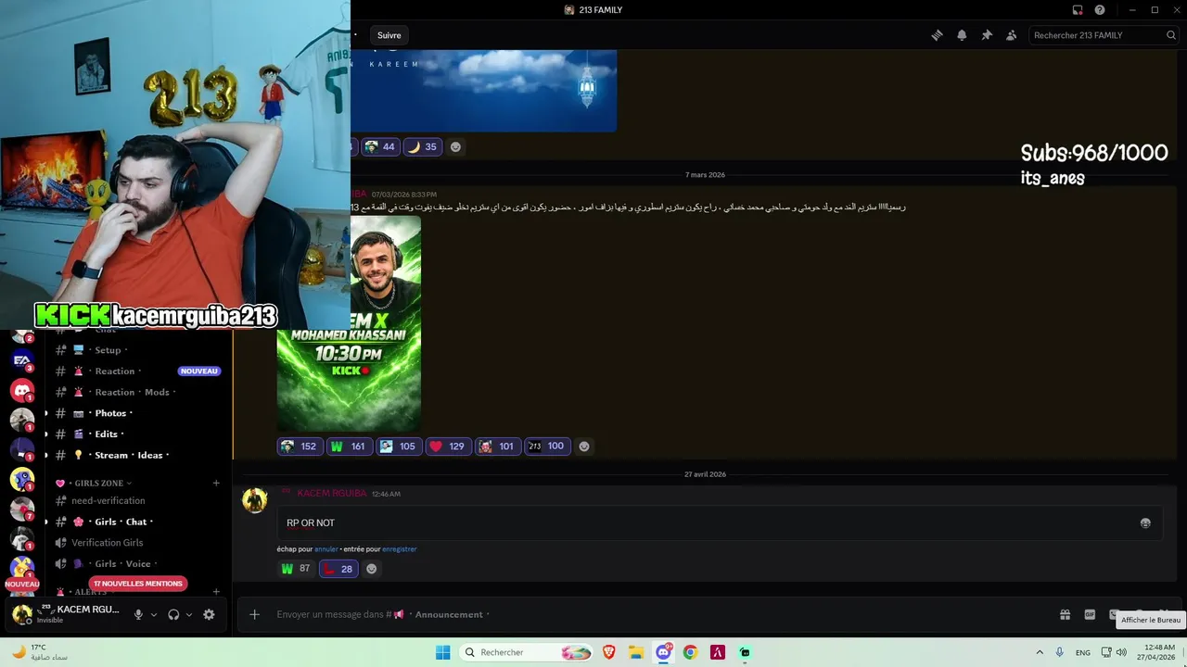Toggle the moon reaction showing 35
This screenshot has height=667, width=1187.
tap(422, 146)
